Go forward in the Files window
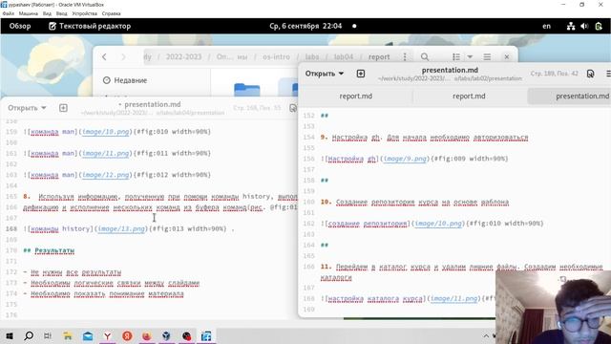611x344 pixels. (x=123, y=57)
